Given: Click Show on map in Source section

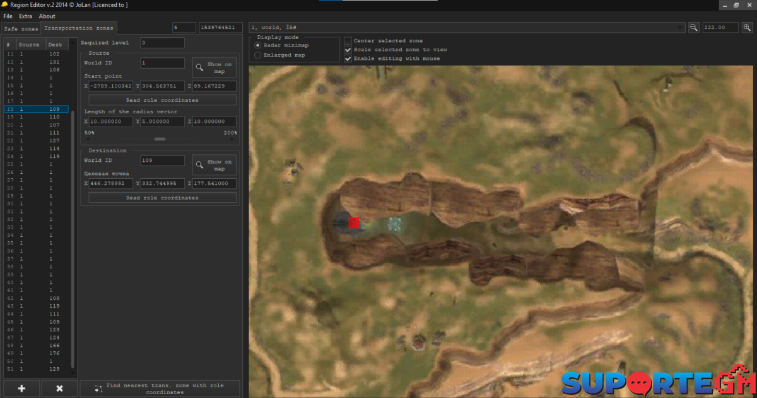Looking at the screenshot, I should coord(214,67).
